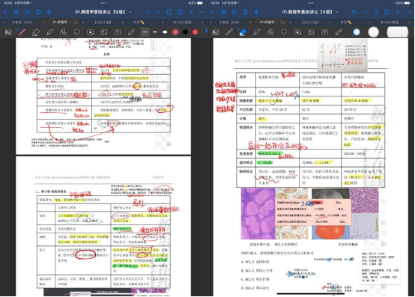Screen dimensions: 415x297
Task: Select the black pen color swatch
Action: point(185,32)
